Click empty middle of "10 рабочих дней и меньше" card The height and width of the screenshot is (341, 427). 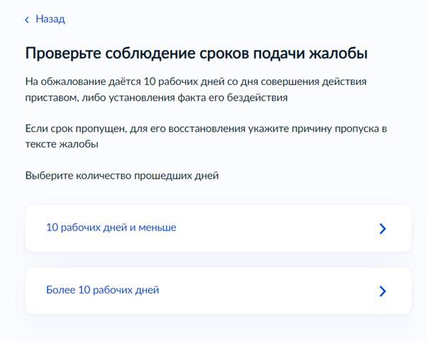coord(277,228)
